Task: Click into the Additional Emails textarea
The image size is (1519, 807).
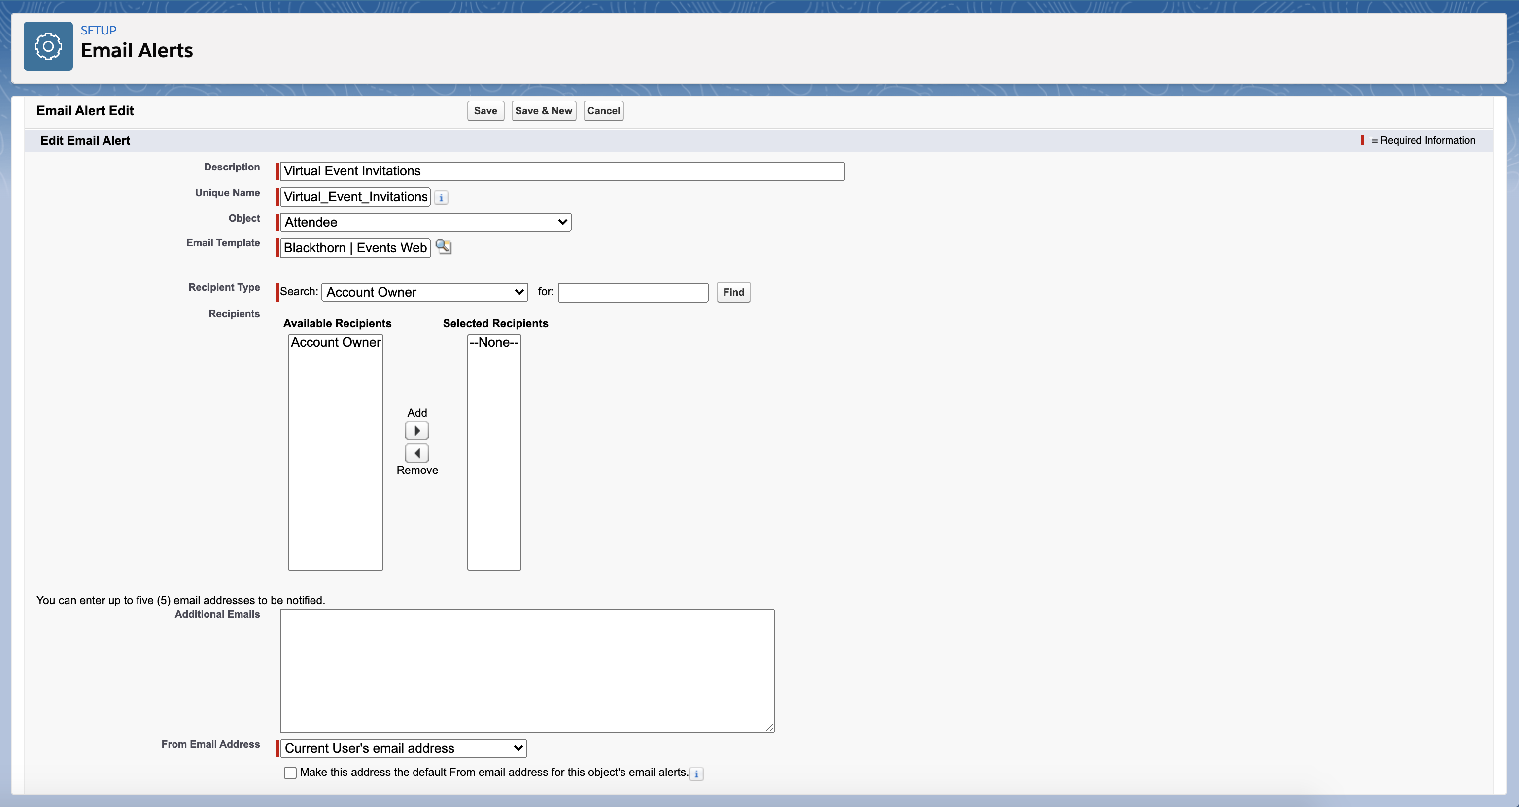Action: 527,671
